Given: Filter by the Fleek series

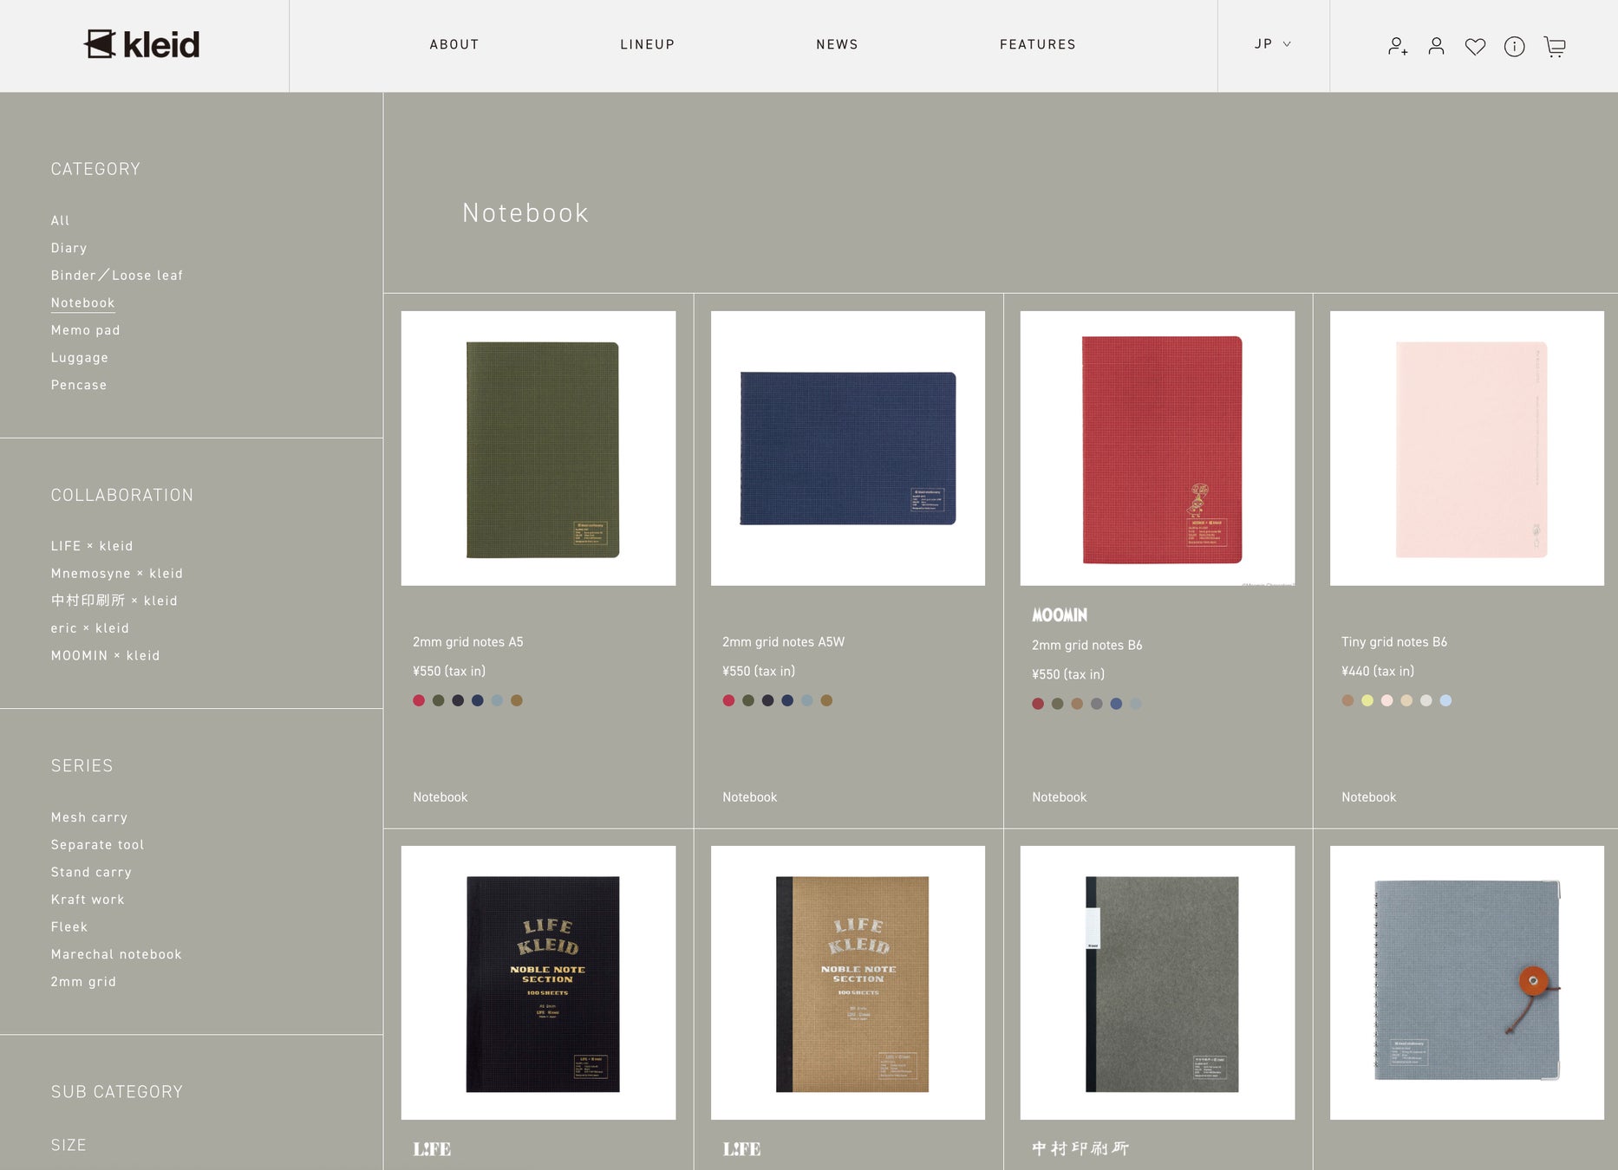Looking at the screenshot, I should pyautogui.click(x=69, y=927).
